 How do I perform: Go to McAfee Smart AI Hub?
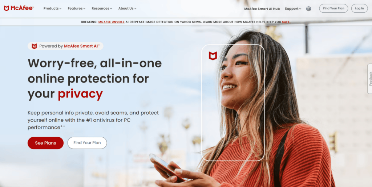pyautogui.click(x=262, y=9)
